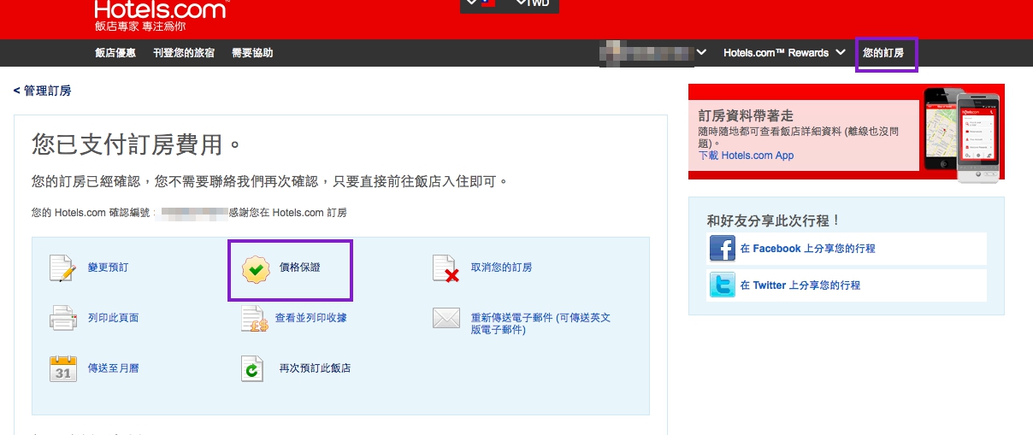Open the country flag language selector
This screenshot has width=1033, height=435.
point(481,4)
